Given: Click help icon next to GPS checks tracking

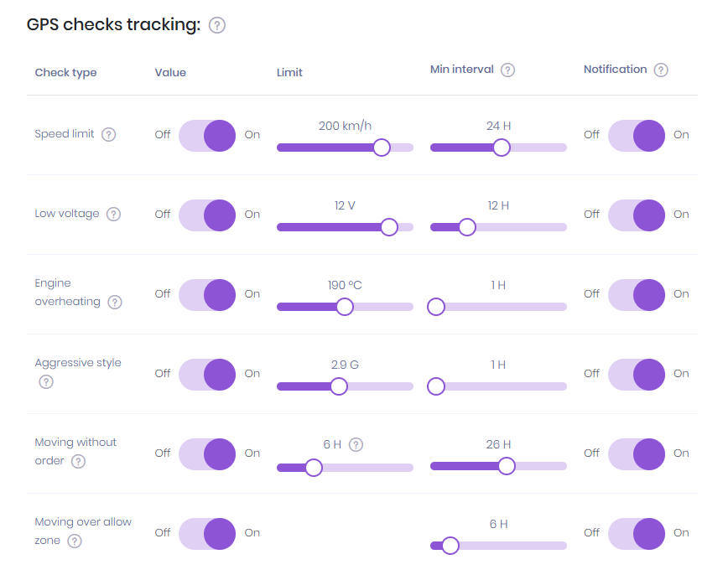Looking at the screenshot, I should [217, 25].
